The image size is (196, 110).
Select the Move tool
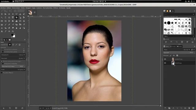2,14
